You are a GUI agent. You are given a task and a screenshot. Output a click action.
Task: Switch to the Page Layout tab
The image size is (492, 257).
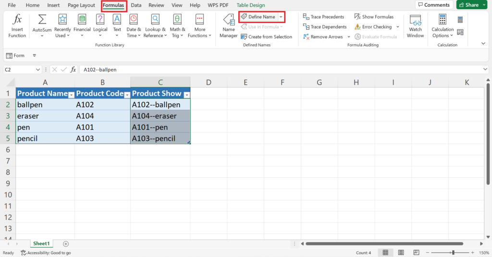81,5
